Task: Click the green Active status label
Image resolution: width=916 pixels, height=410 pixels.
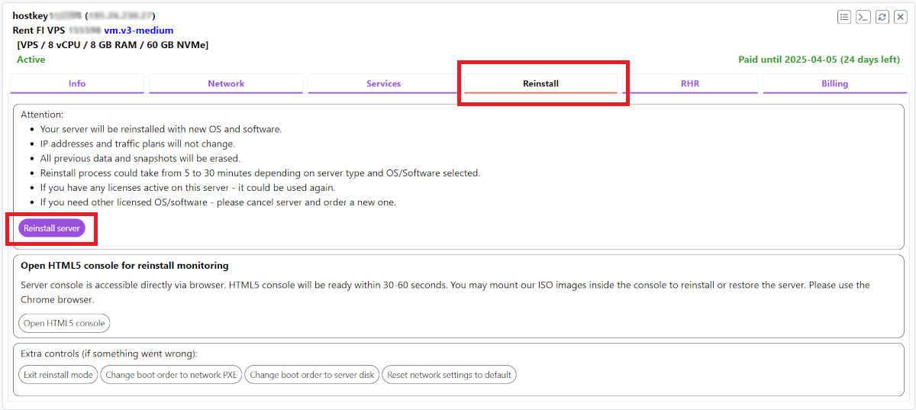Action: pos(31,60)
